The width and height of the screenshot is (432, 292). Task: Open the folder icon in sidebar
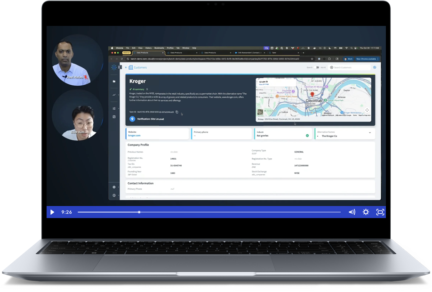point(114,81)
